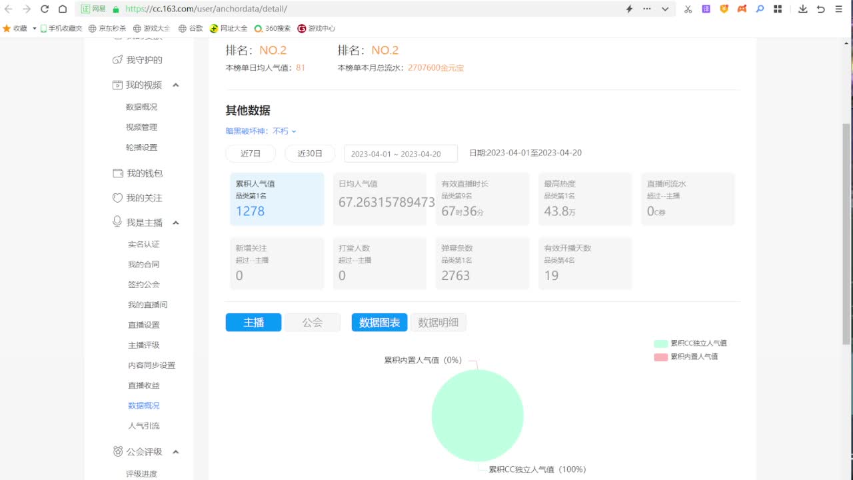Switch to the 数据图表 tab

point(379,323)
